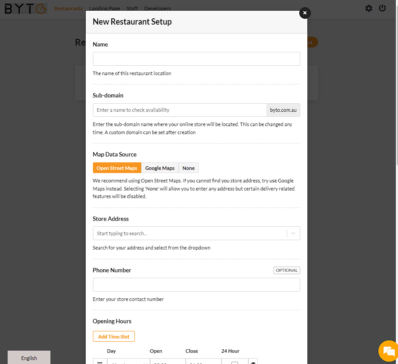398x364 pixels.
Task: Click the 'Map Data Source' heading
Action: [x=114, y=154]
